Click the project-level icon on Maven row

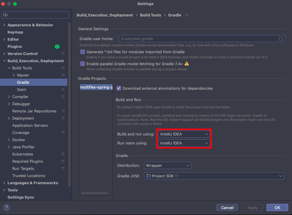(x=63, y=75)
